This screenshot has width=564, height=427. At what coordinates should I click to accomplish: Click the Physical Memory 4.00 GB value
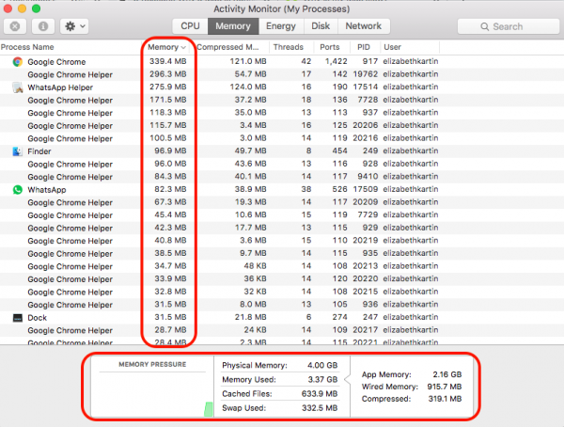click(322, 366)
